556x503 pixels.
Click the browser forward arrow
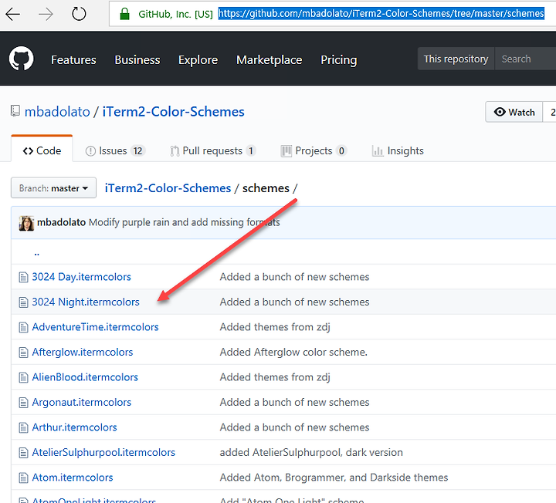[46, 15]
